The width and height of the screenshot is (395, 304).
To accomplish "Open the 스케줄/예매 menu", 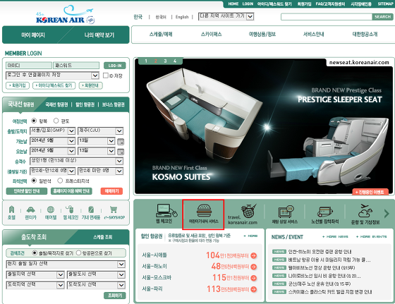I will pos(161,35).
